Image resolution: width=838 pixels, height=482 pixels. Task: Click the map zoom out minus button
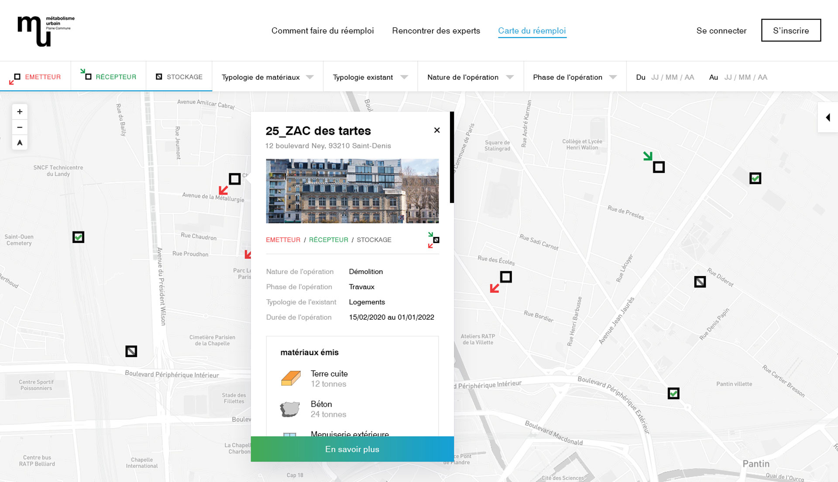point(20,127)
